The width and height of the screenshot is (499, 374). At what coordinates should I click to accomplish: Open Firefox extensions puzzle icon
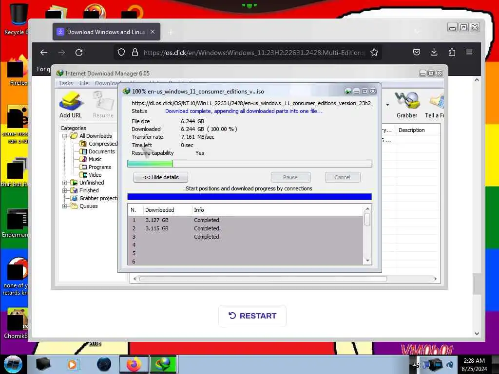tap(452, 52)
